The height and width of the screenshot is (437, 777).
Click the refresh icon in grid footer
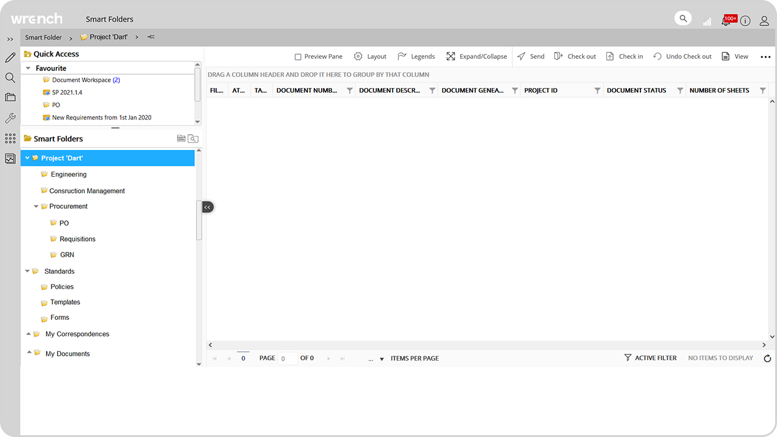click(767, 359)
